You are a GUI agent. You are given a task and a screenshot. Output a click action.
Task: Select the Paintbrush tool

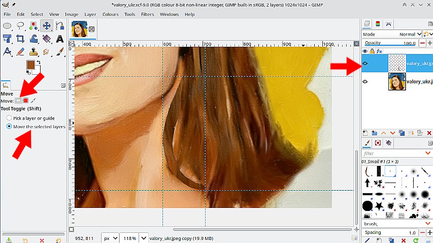(60, 51)
